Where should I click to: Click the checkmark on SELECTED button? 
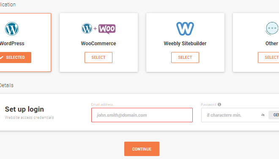click(2, 58)
